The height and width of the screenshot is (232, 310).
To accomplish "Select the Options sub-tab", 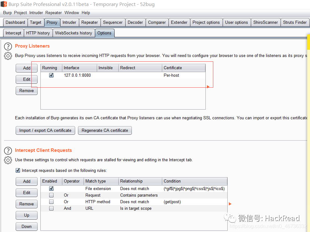I will pyautogui.click(x=104, y=33).
